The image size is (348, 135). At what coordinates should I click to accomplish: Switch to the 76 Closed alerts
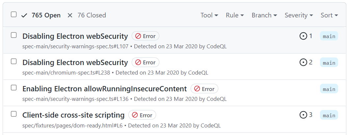point(87,15)
